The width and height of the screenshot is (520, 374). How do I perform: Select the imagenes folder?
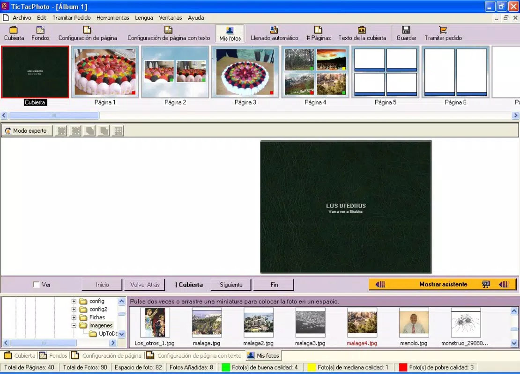click(101, 326)
